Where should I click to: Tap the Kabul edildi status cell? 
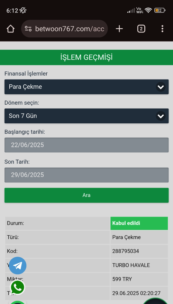(x=139, y=223)
